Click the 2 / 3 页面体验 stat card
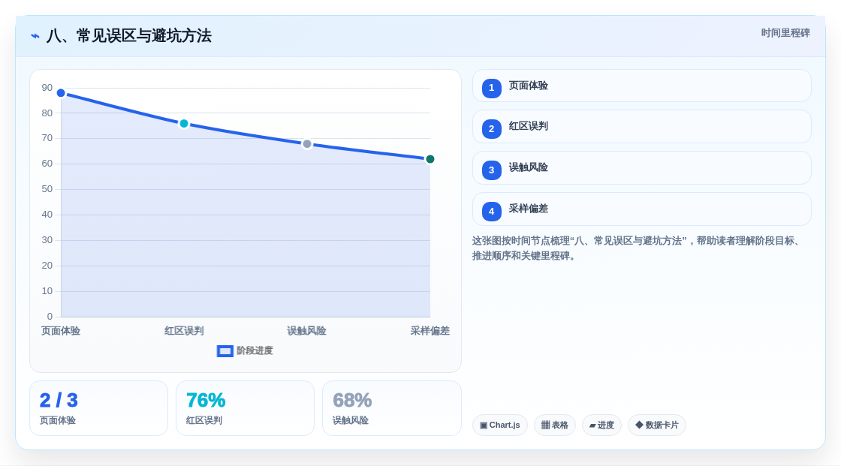Image resolution: width=841 pixels, height=466 pixels. pos(98,408)
